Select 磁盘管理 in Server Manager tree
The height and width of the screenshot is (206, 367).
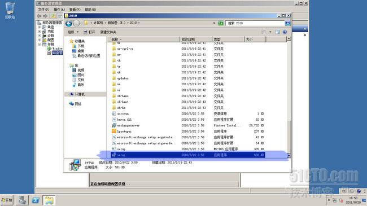tap(58, 53)
